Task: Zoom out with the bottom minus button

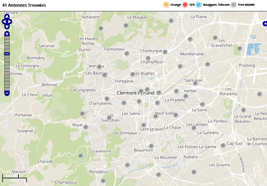Action: tap(7, 93)
